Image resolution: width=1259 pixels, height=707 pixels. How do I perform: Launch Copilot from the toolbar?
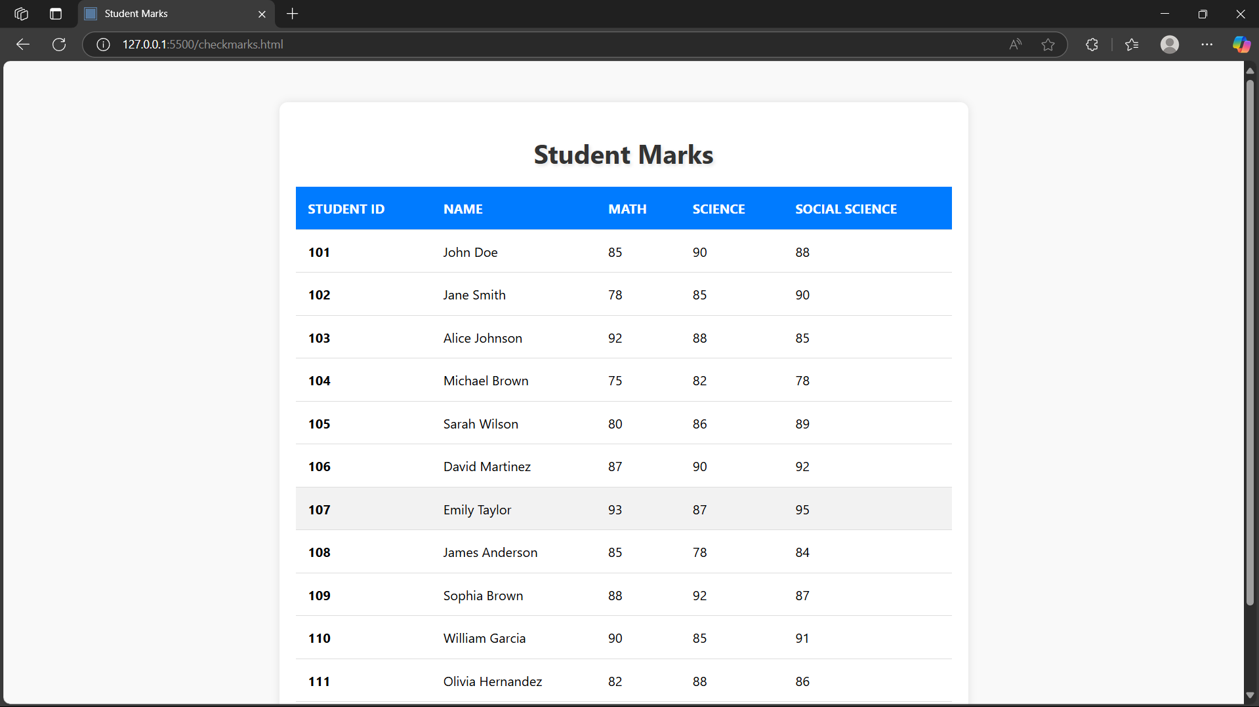[x=1241, y=45]
